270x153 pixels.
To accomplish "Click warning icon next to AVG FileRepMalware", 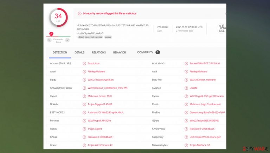I will click(186, 72).
